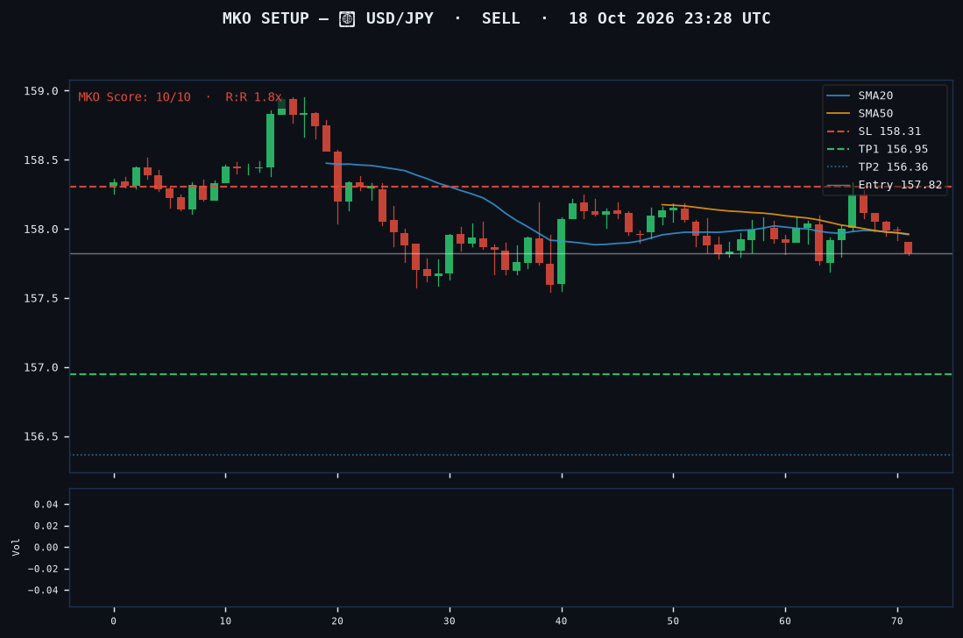Click the USD/JPY pair label
963x638 pixels.
[x=400, y=18]
